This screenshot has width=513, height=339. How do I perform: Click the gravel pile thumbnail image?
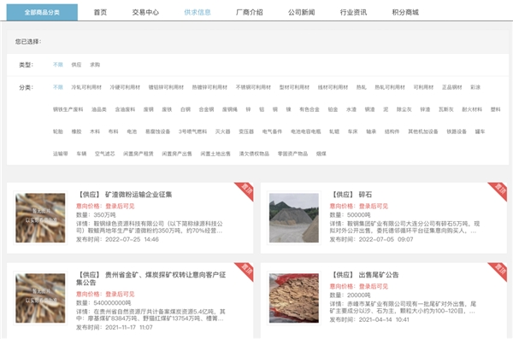point(294,218)
